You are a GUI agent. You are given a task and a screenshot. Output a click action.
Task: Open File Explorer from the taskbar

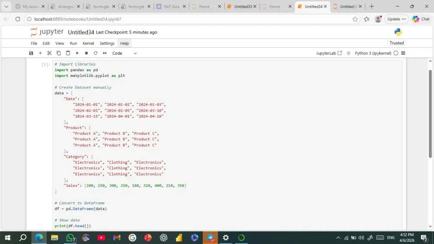click(x=55, y=237)
